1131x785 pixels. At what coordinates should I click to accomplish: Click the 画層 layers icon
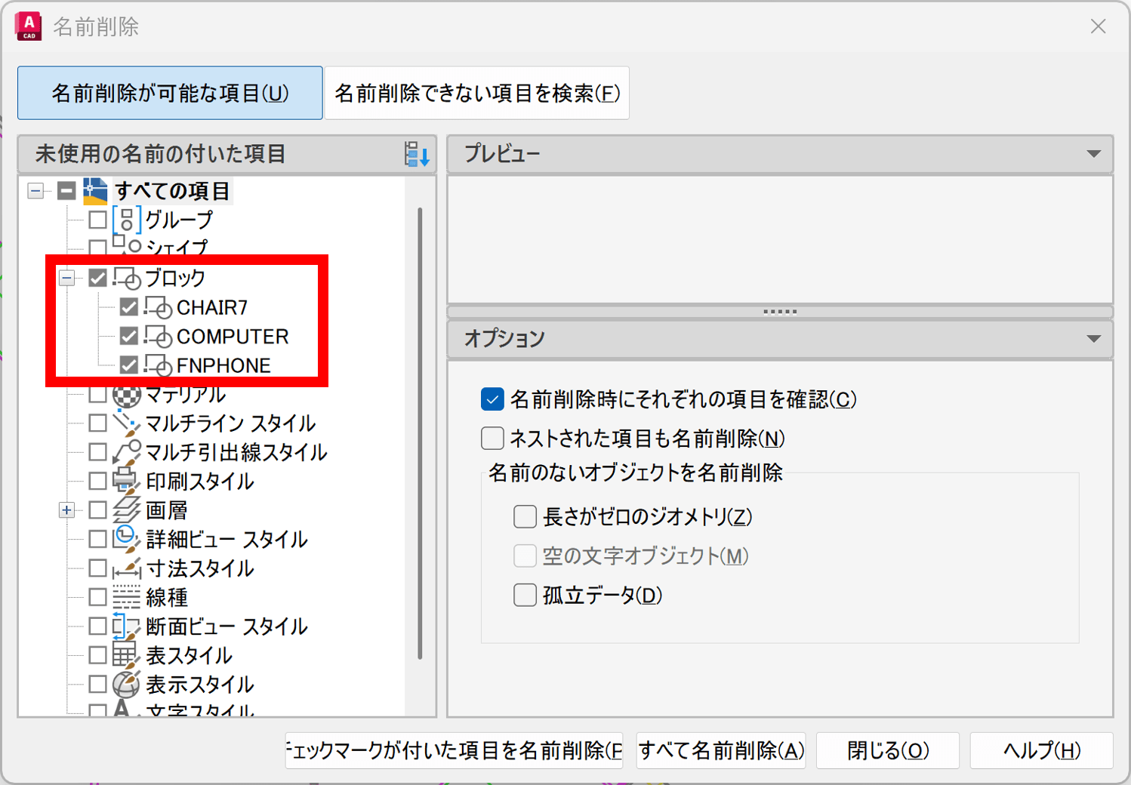tap(126, 510)
